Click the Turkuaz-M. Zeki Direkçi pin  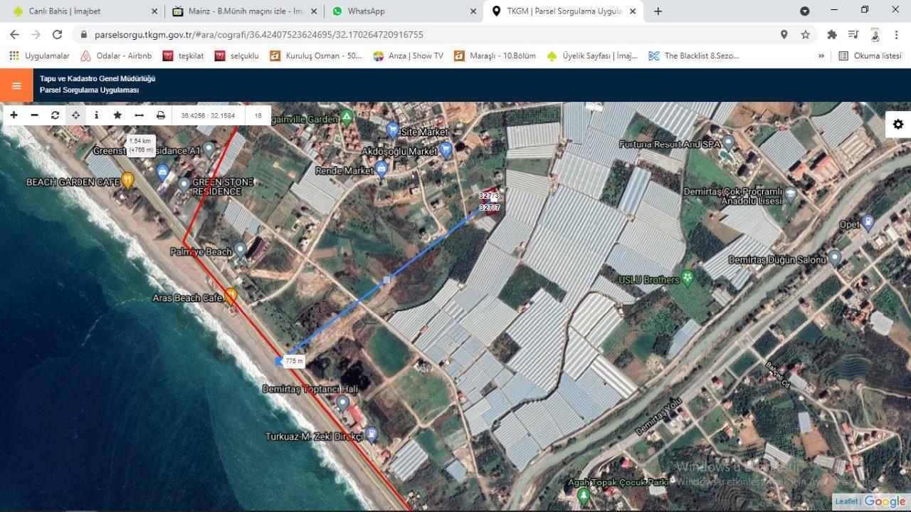[x=371, y=434]
